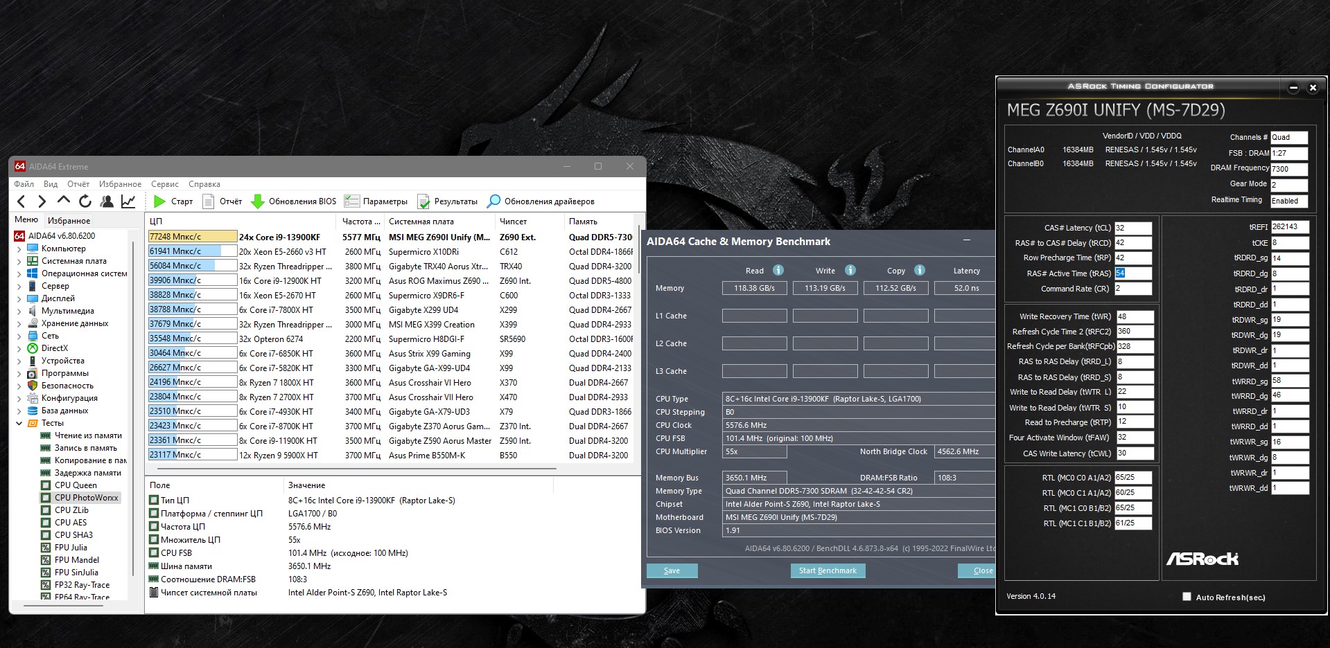Click the Start Benchmark button
This screenshot has height=648, width=1330.
[828, 570]
